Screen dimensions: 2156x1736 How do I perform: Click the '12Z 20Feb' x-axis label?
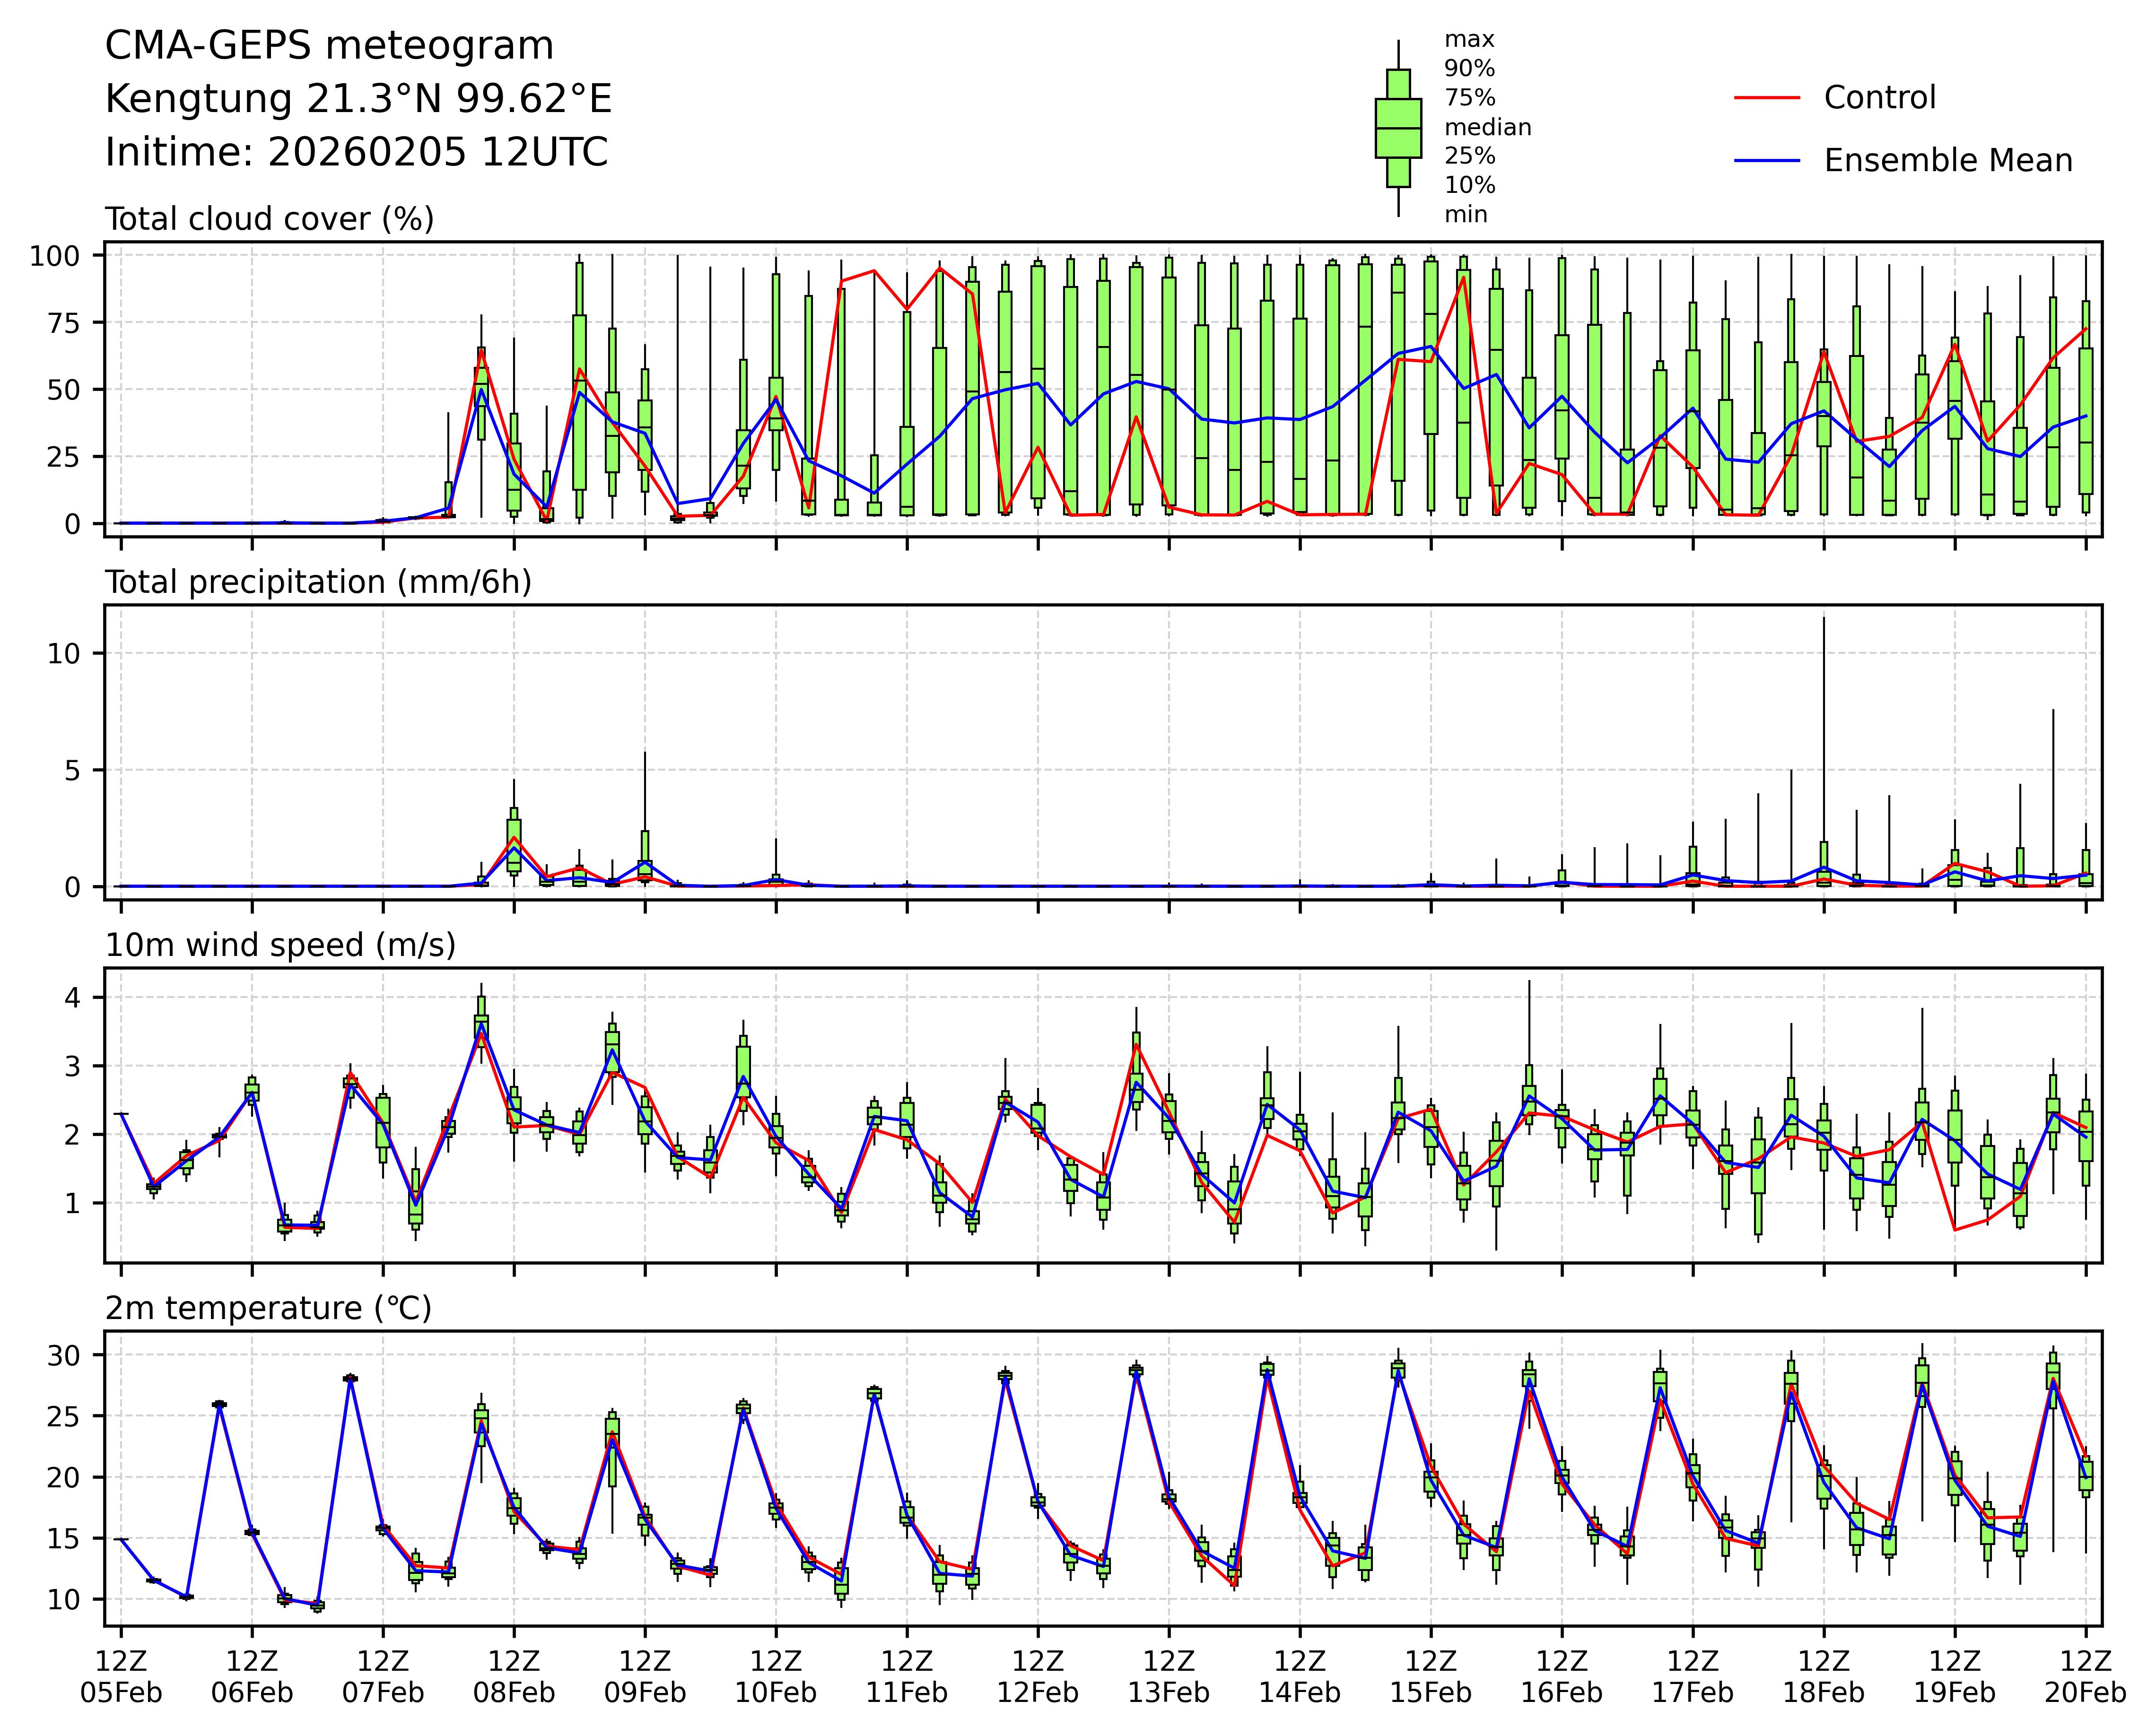(x=2085, y=1677)
